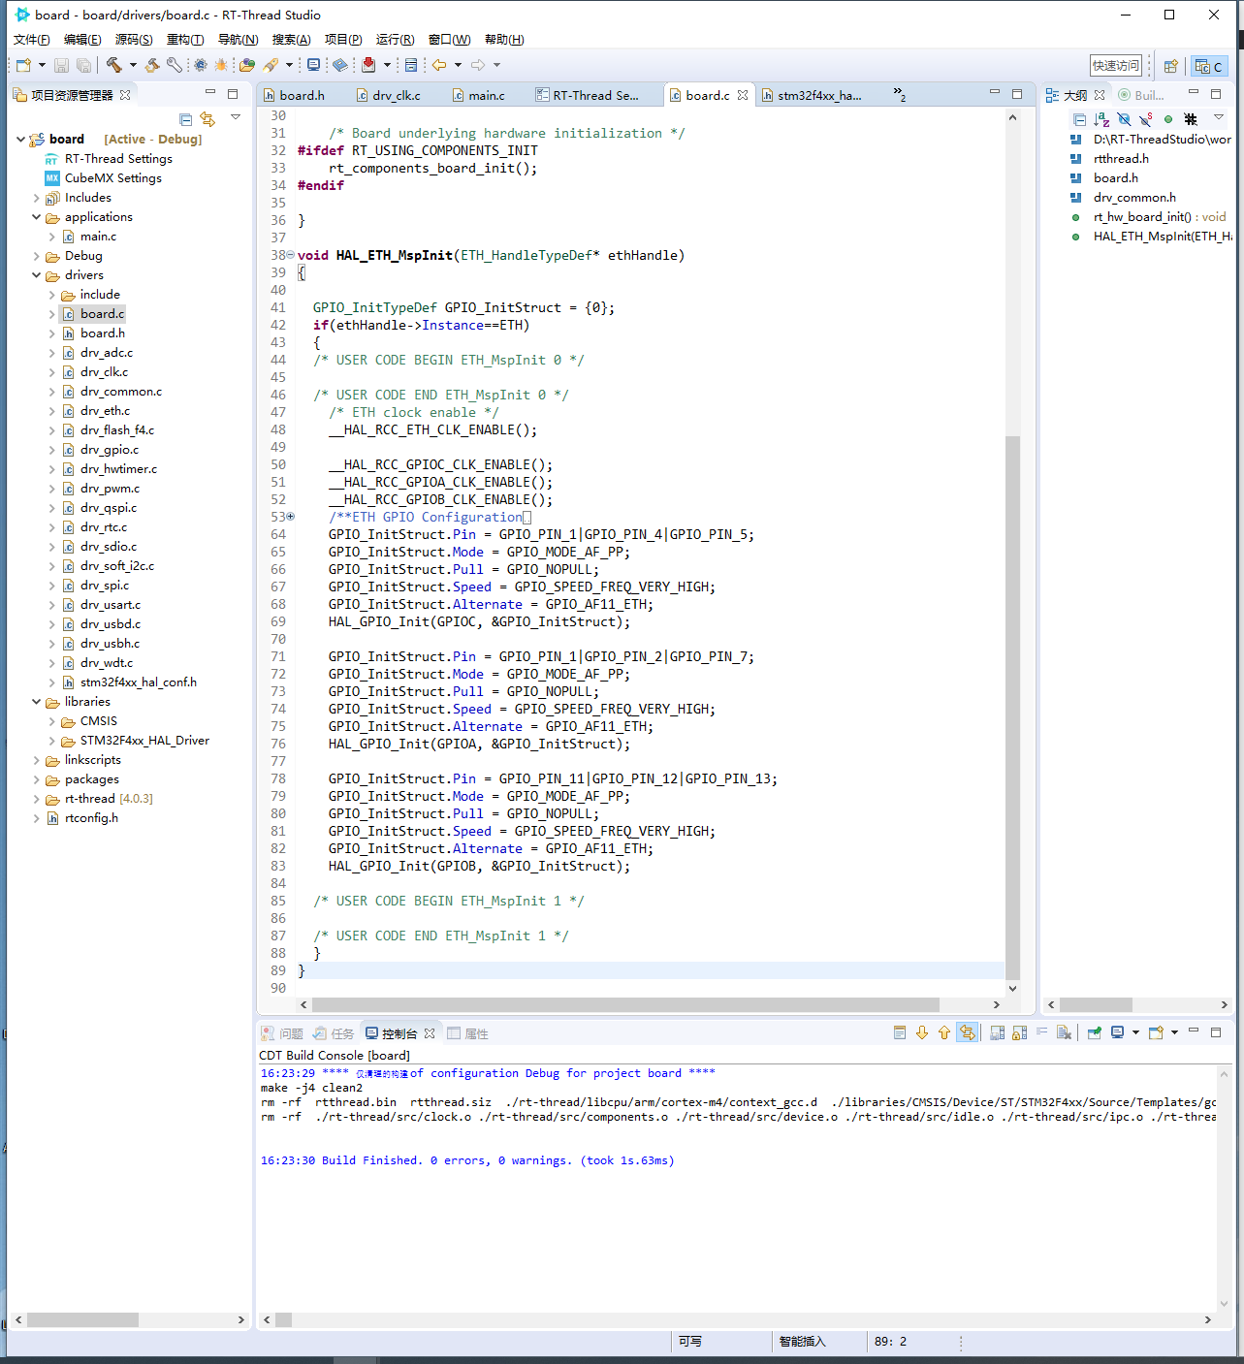Image resolution: width=1244 pixels, height=1364 pixels.
Task: Click the search flashlight icon
Action: pyautogui.click(x=271, y=65)
